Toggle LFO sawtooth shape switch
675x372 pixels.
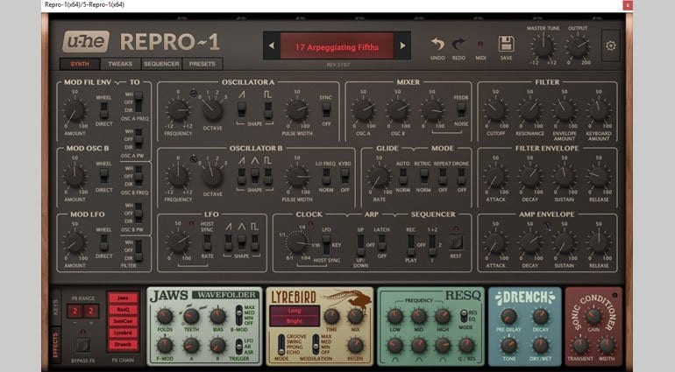pos(229,242)
